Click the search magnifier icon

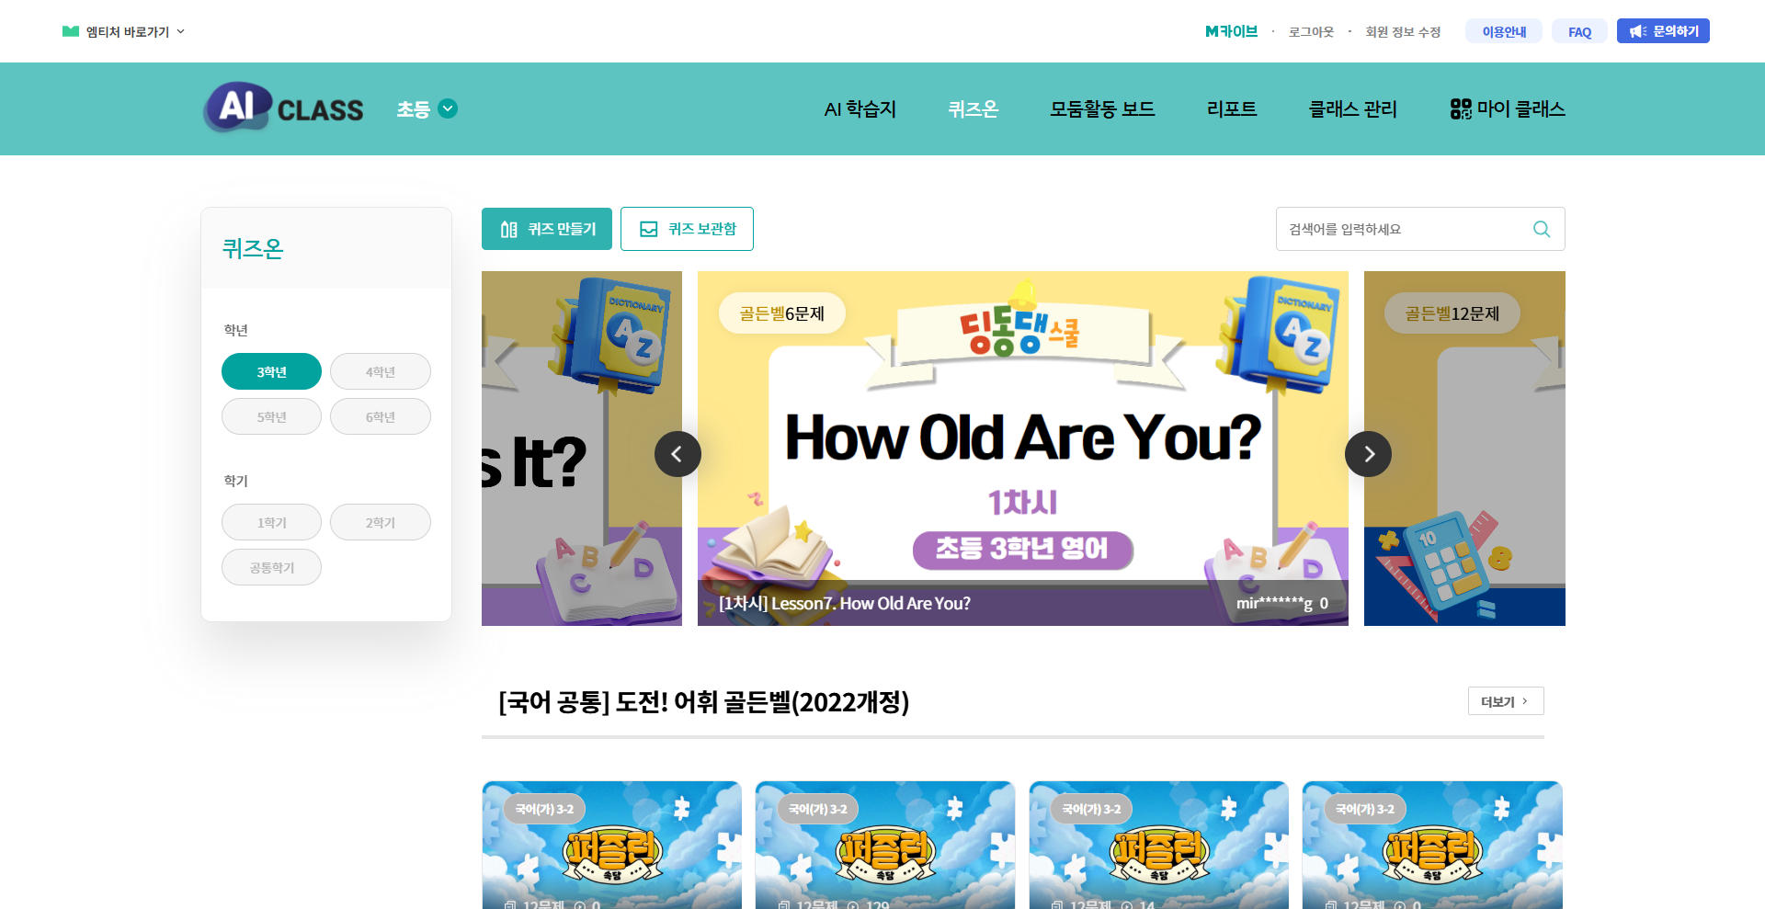1542,229
